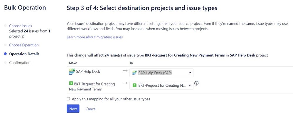Click the Cancel link

point(91,109)
